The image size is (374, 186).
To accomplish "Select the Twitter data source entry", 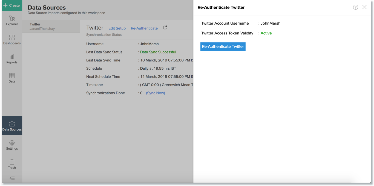I will [51, 26].
